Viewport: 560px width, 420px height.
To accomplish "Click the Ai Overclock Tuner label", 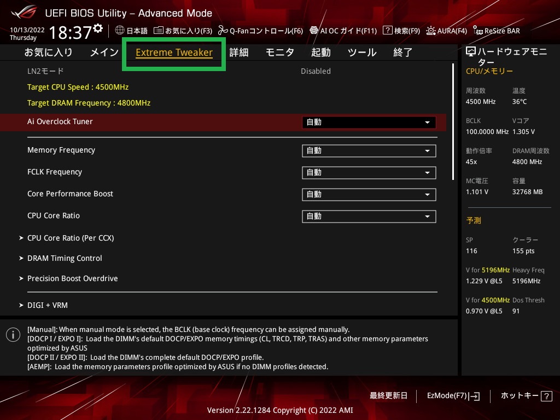I will [60, 121].
